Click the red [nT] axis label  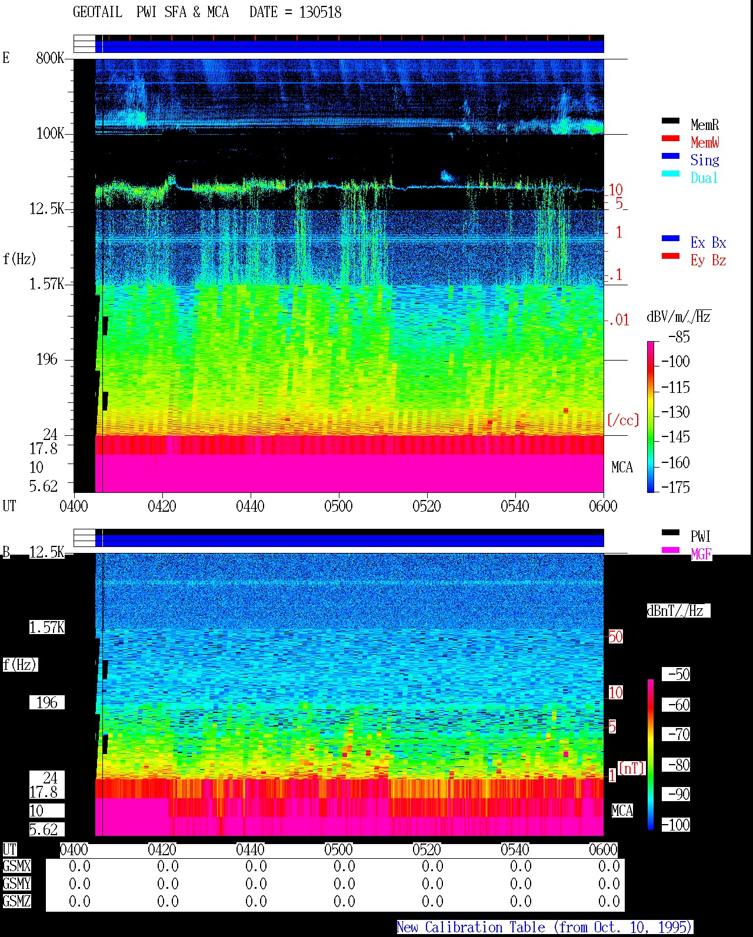(632, 768)
